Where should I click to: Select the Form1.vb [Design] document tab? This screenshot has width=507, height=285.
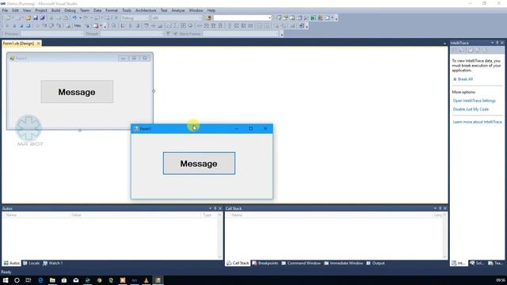(x=18, y=44)
